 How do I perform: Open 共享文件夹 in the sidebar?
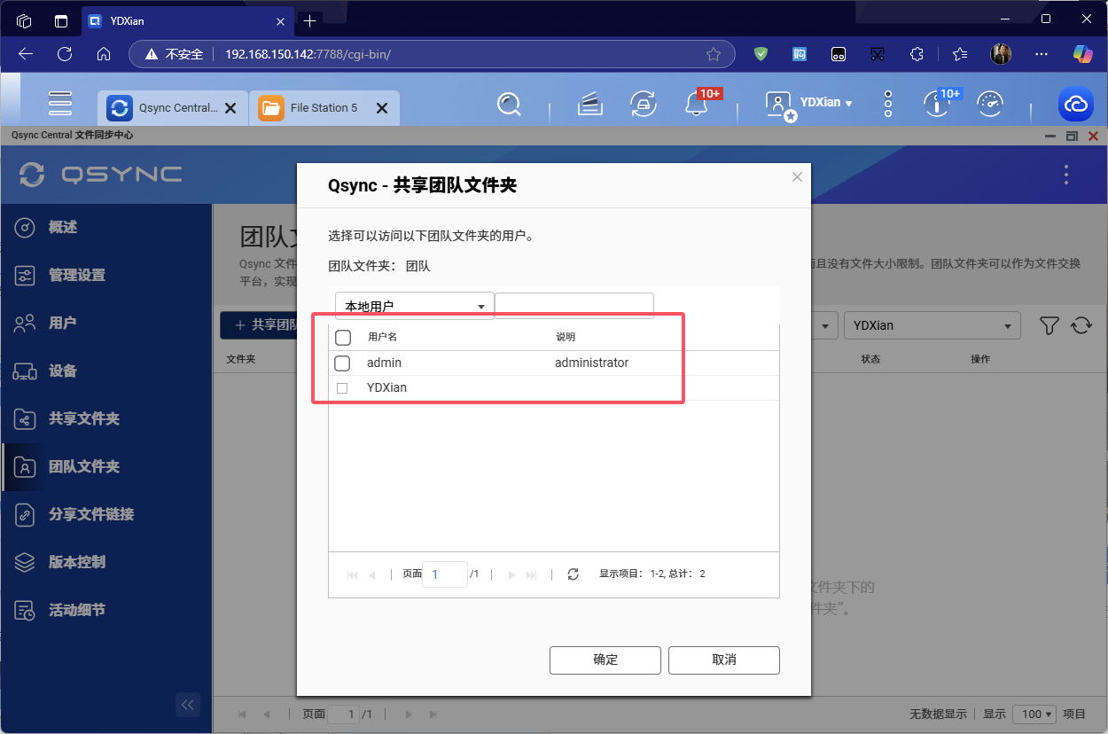pyautogui.click(x=106, y=419)
